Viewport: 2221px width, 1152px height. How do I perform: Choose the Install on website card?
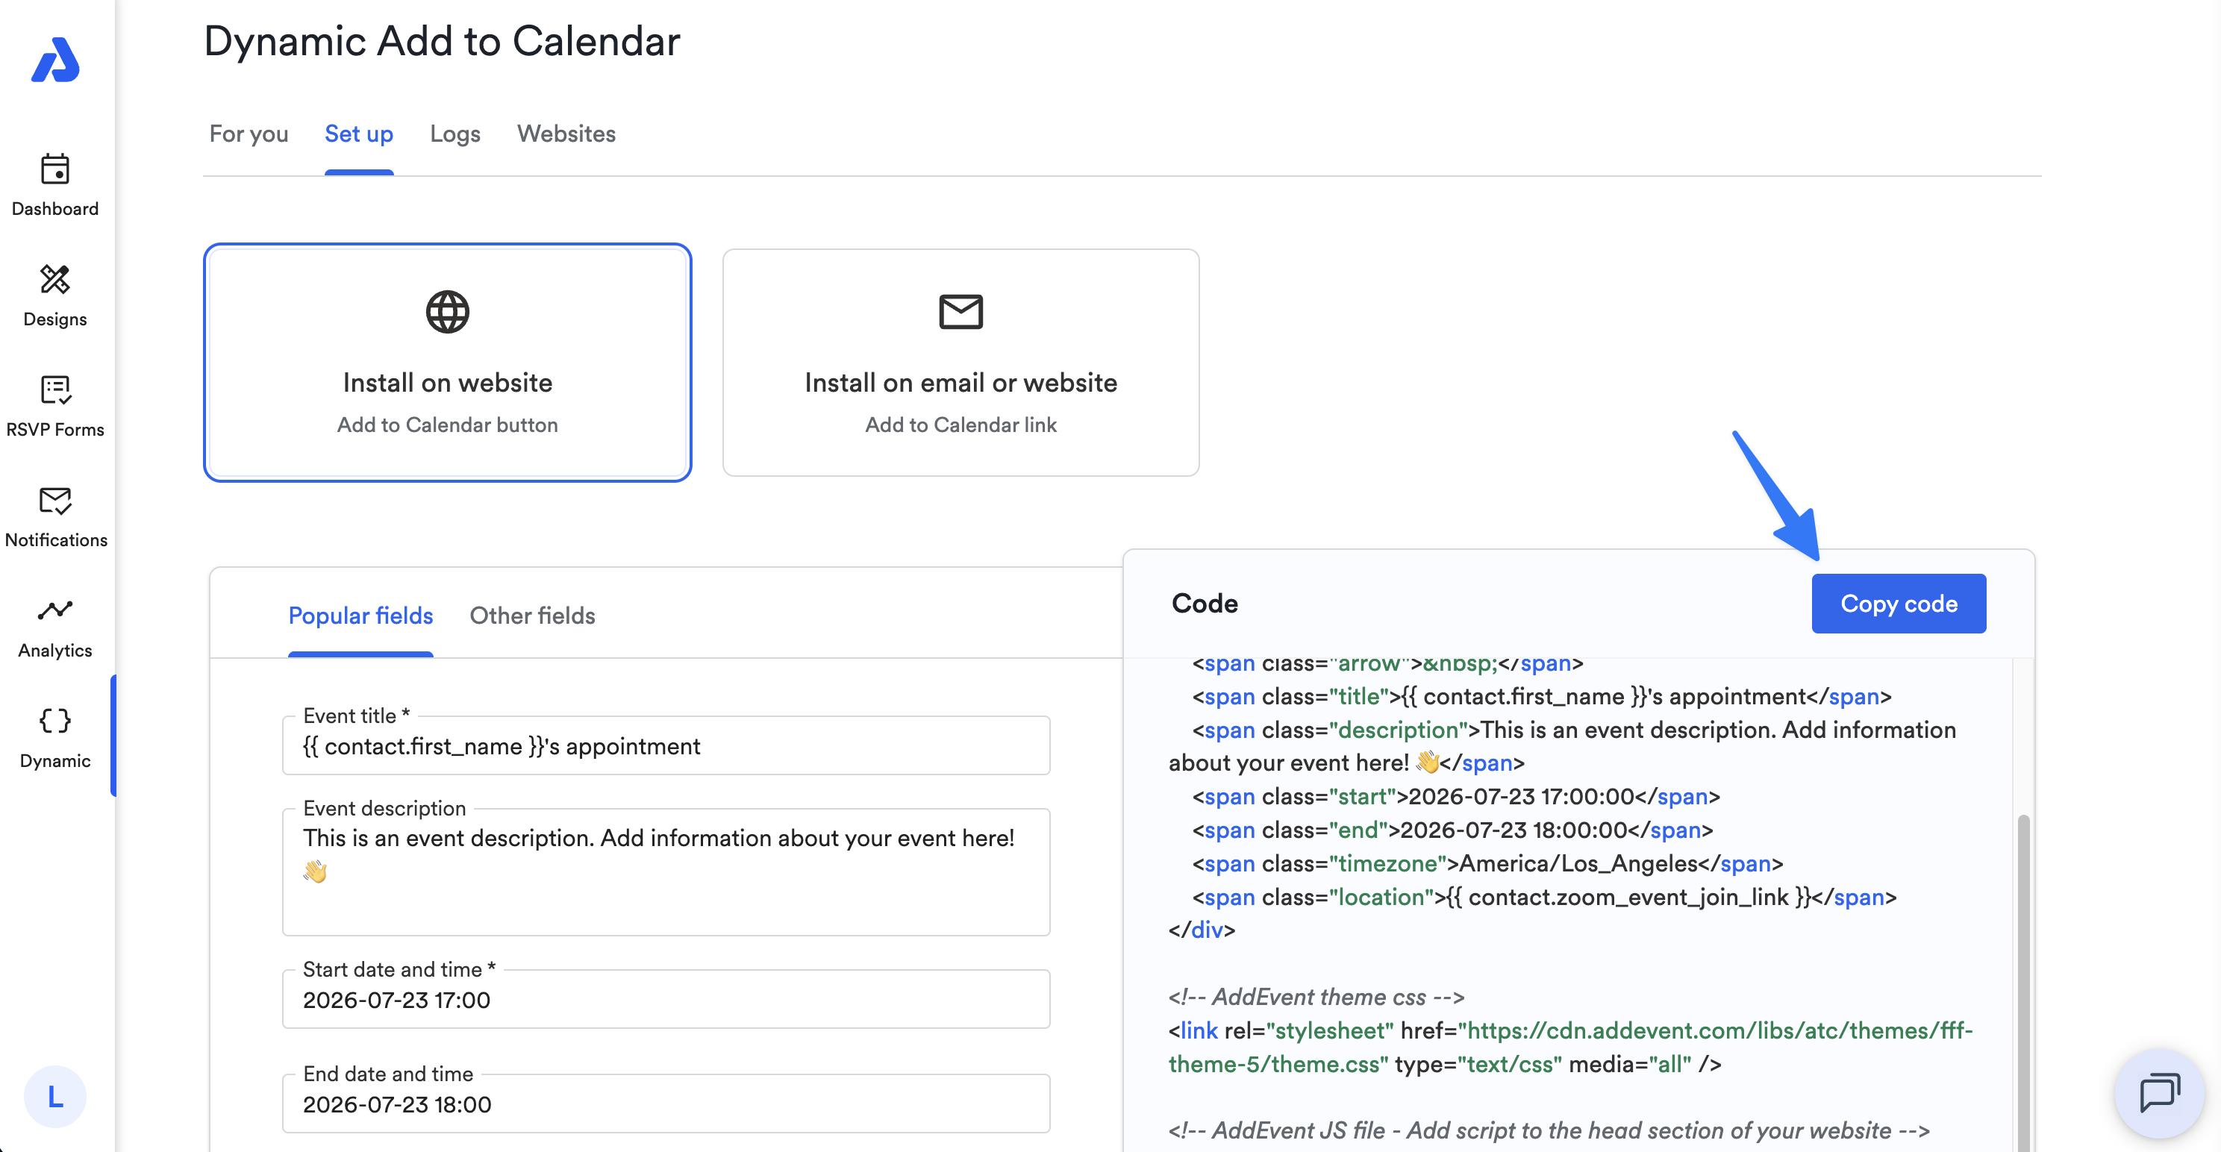tap(448, 362)
